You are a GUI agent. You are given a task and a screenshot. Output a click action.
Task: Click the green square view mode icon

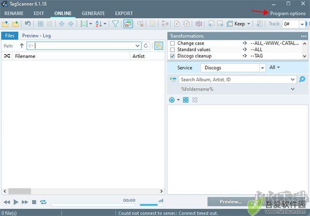(84, 24)
